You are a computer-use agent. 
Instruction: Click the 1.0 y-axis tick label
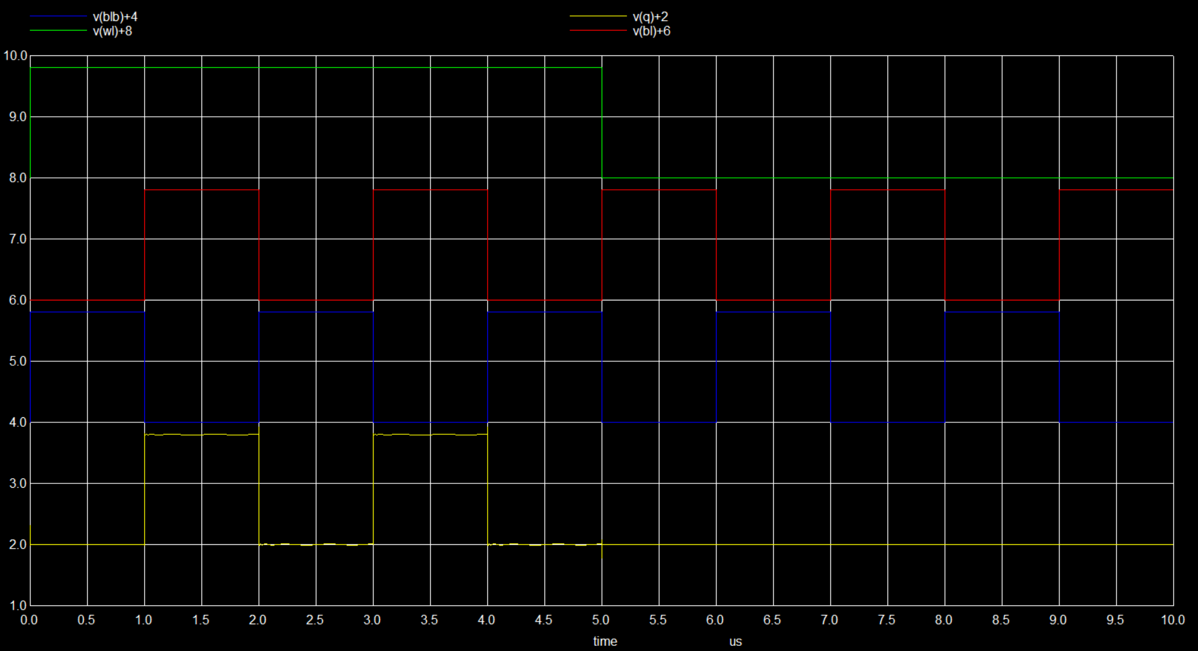click(18, 605)
